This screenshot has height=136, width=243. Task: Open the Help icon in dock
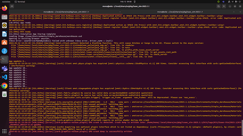[4, 51]
